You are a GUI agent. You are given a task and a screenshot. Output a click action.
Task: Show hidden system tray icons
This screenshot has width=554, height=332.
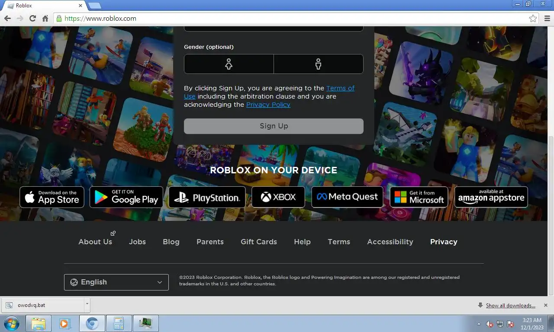tap(479, 324)
